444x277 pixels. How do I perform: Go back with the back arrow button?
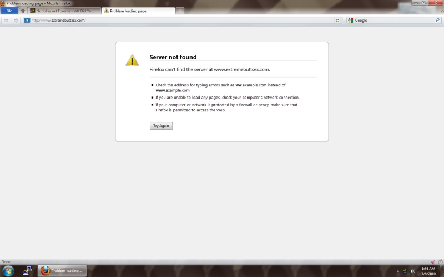(6, 20)
